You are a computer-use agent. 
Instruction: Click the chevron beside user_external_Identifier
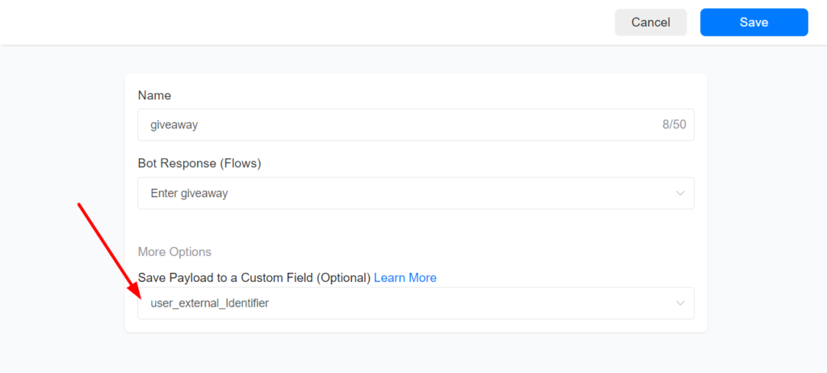680,304
